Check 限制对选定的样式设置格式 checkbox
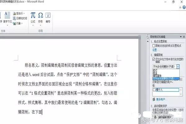Screen dimensions: 186x124 (x=154, y=46)
